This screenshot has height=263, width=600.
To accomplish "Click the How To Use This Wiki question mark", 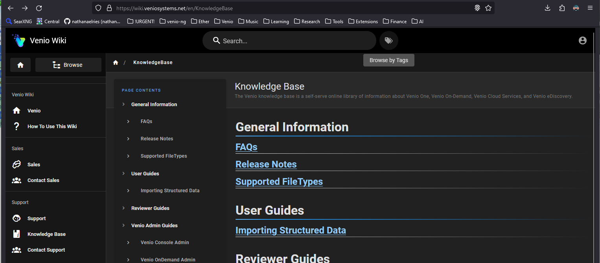I will pos(17,127).
